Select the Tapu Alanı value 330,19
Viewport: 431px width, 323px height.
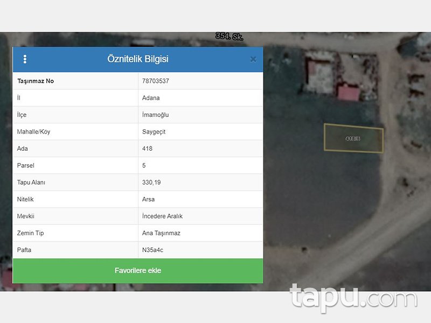tap(151, 182)
